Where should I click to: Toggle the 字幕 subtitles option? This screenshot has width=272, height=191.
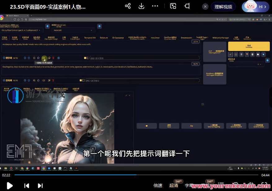click(x=189, y=185)
